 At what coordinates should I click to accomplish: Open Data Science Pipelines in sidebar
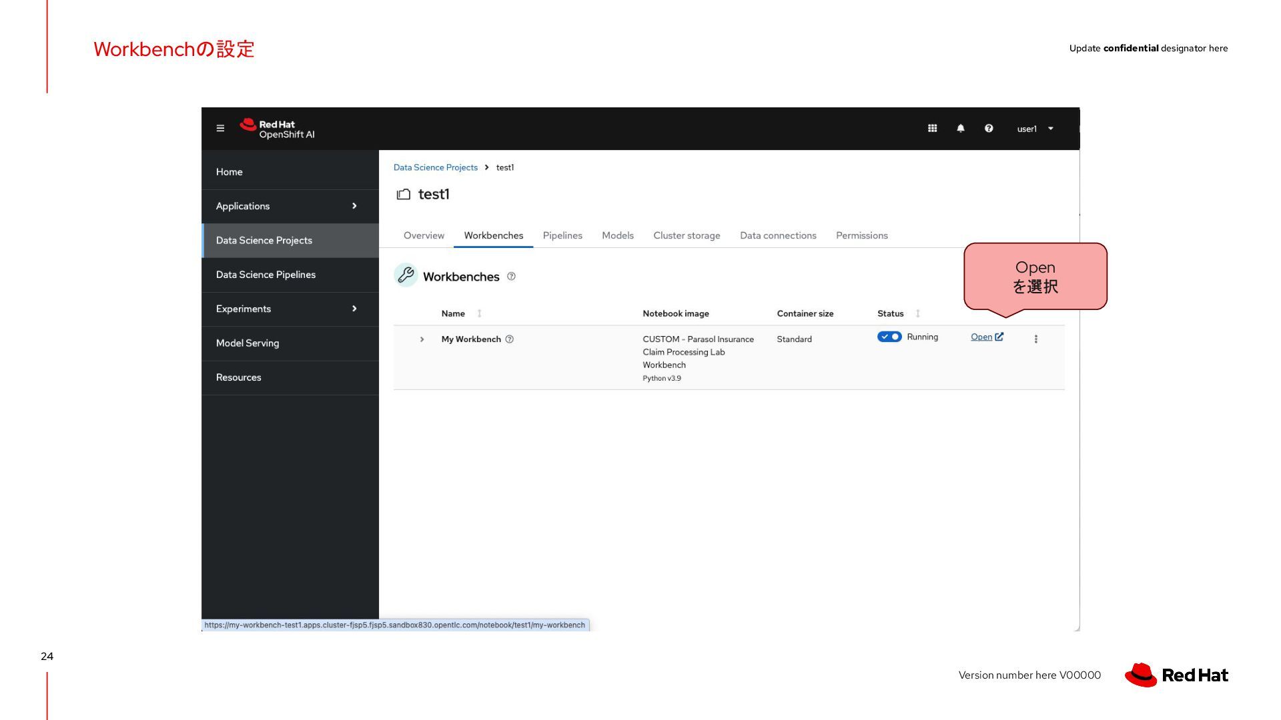click(290, 275)
